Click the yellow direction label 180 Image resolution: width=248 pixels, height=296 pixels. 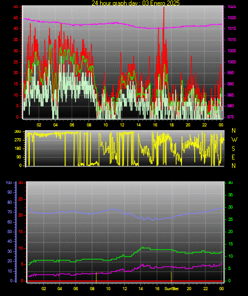18,149
